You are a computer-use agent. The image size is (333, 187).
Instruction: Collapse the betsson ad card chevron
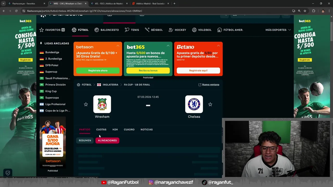click(x=118, y=46)
